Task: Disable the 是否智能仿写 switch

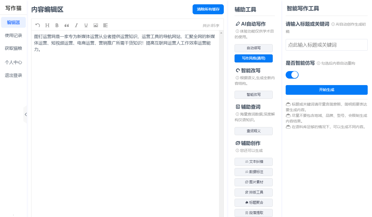Action: point(292,75)
